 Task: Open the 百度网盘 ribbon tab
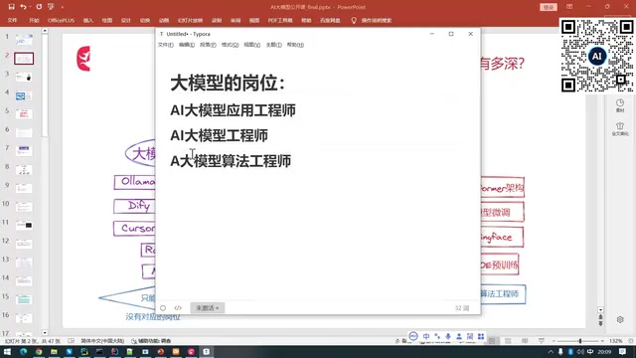(330, 20)
